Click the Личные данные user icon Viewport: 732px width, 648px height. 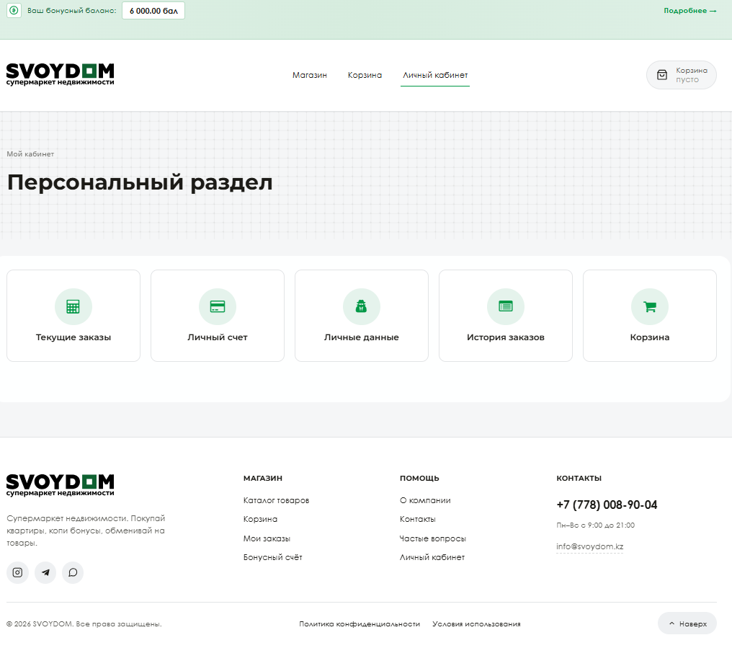[x=362, y=306]
